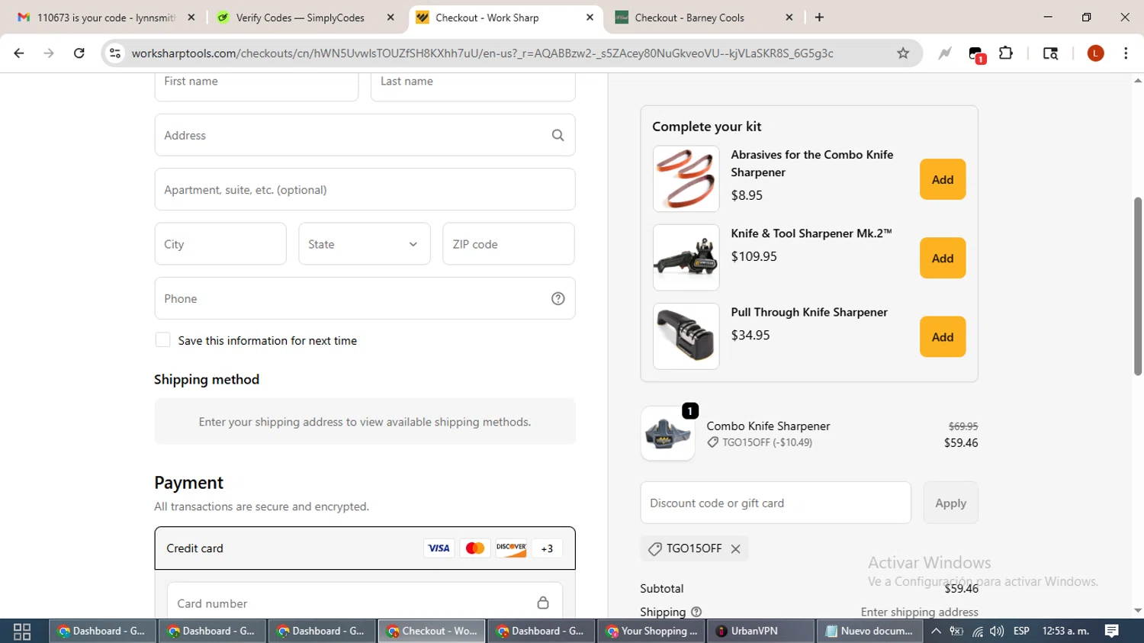Click the volume icon in system tray
The image size is (1144, 643).
point(997,631)
